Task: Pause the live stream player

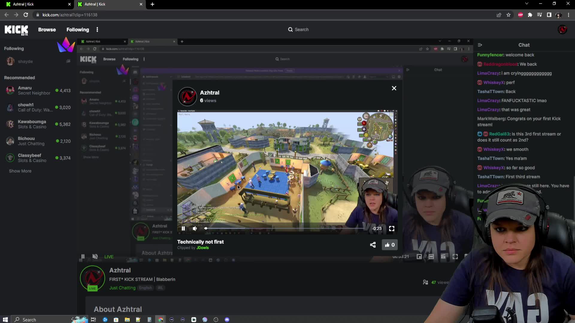Action: [x=83, y=257]
